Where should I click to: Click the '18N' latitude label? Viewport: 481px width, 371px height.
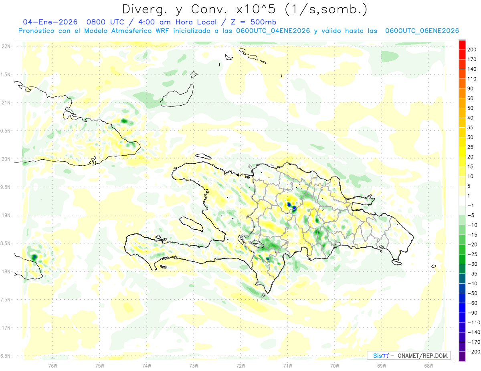[x=6, y=271]
